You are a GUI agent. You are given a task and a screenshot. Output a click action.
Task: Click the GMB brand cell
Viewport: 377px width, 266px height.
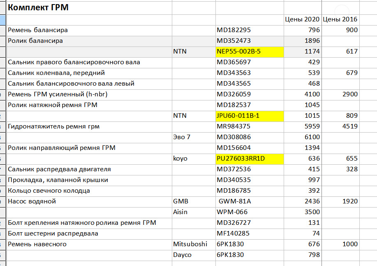click(x=194, y=202)
